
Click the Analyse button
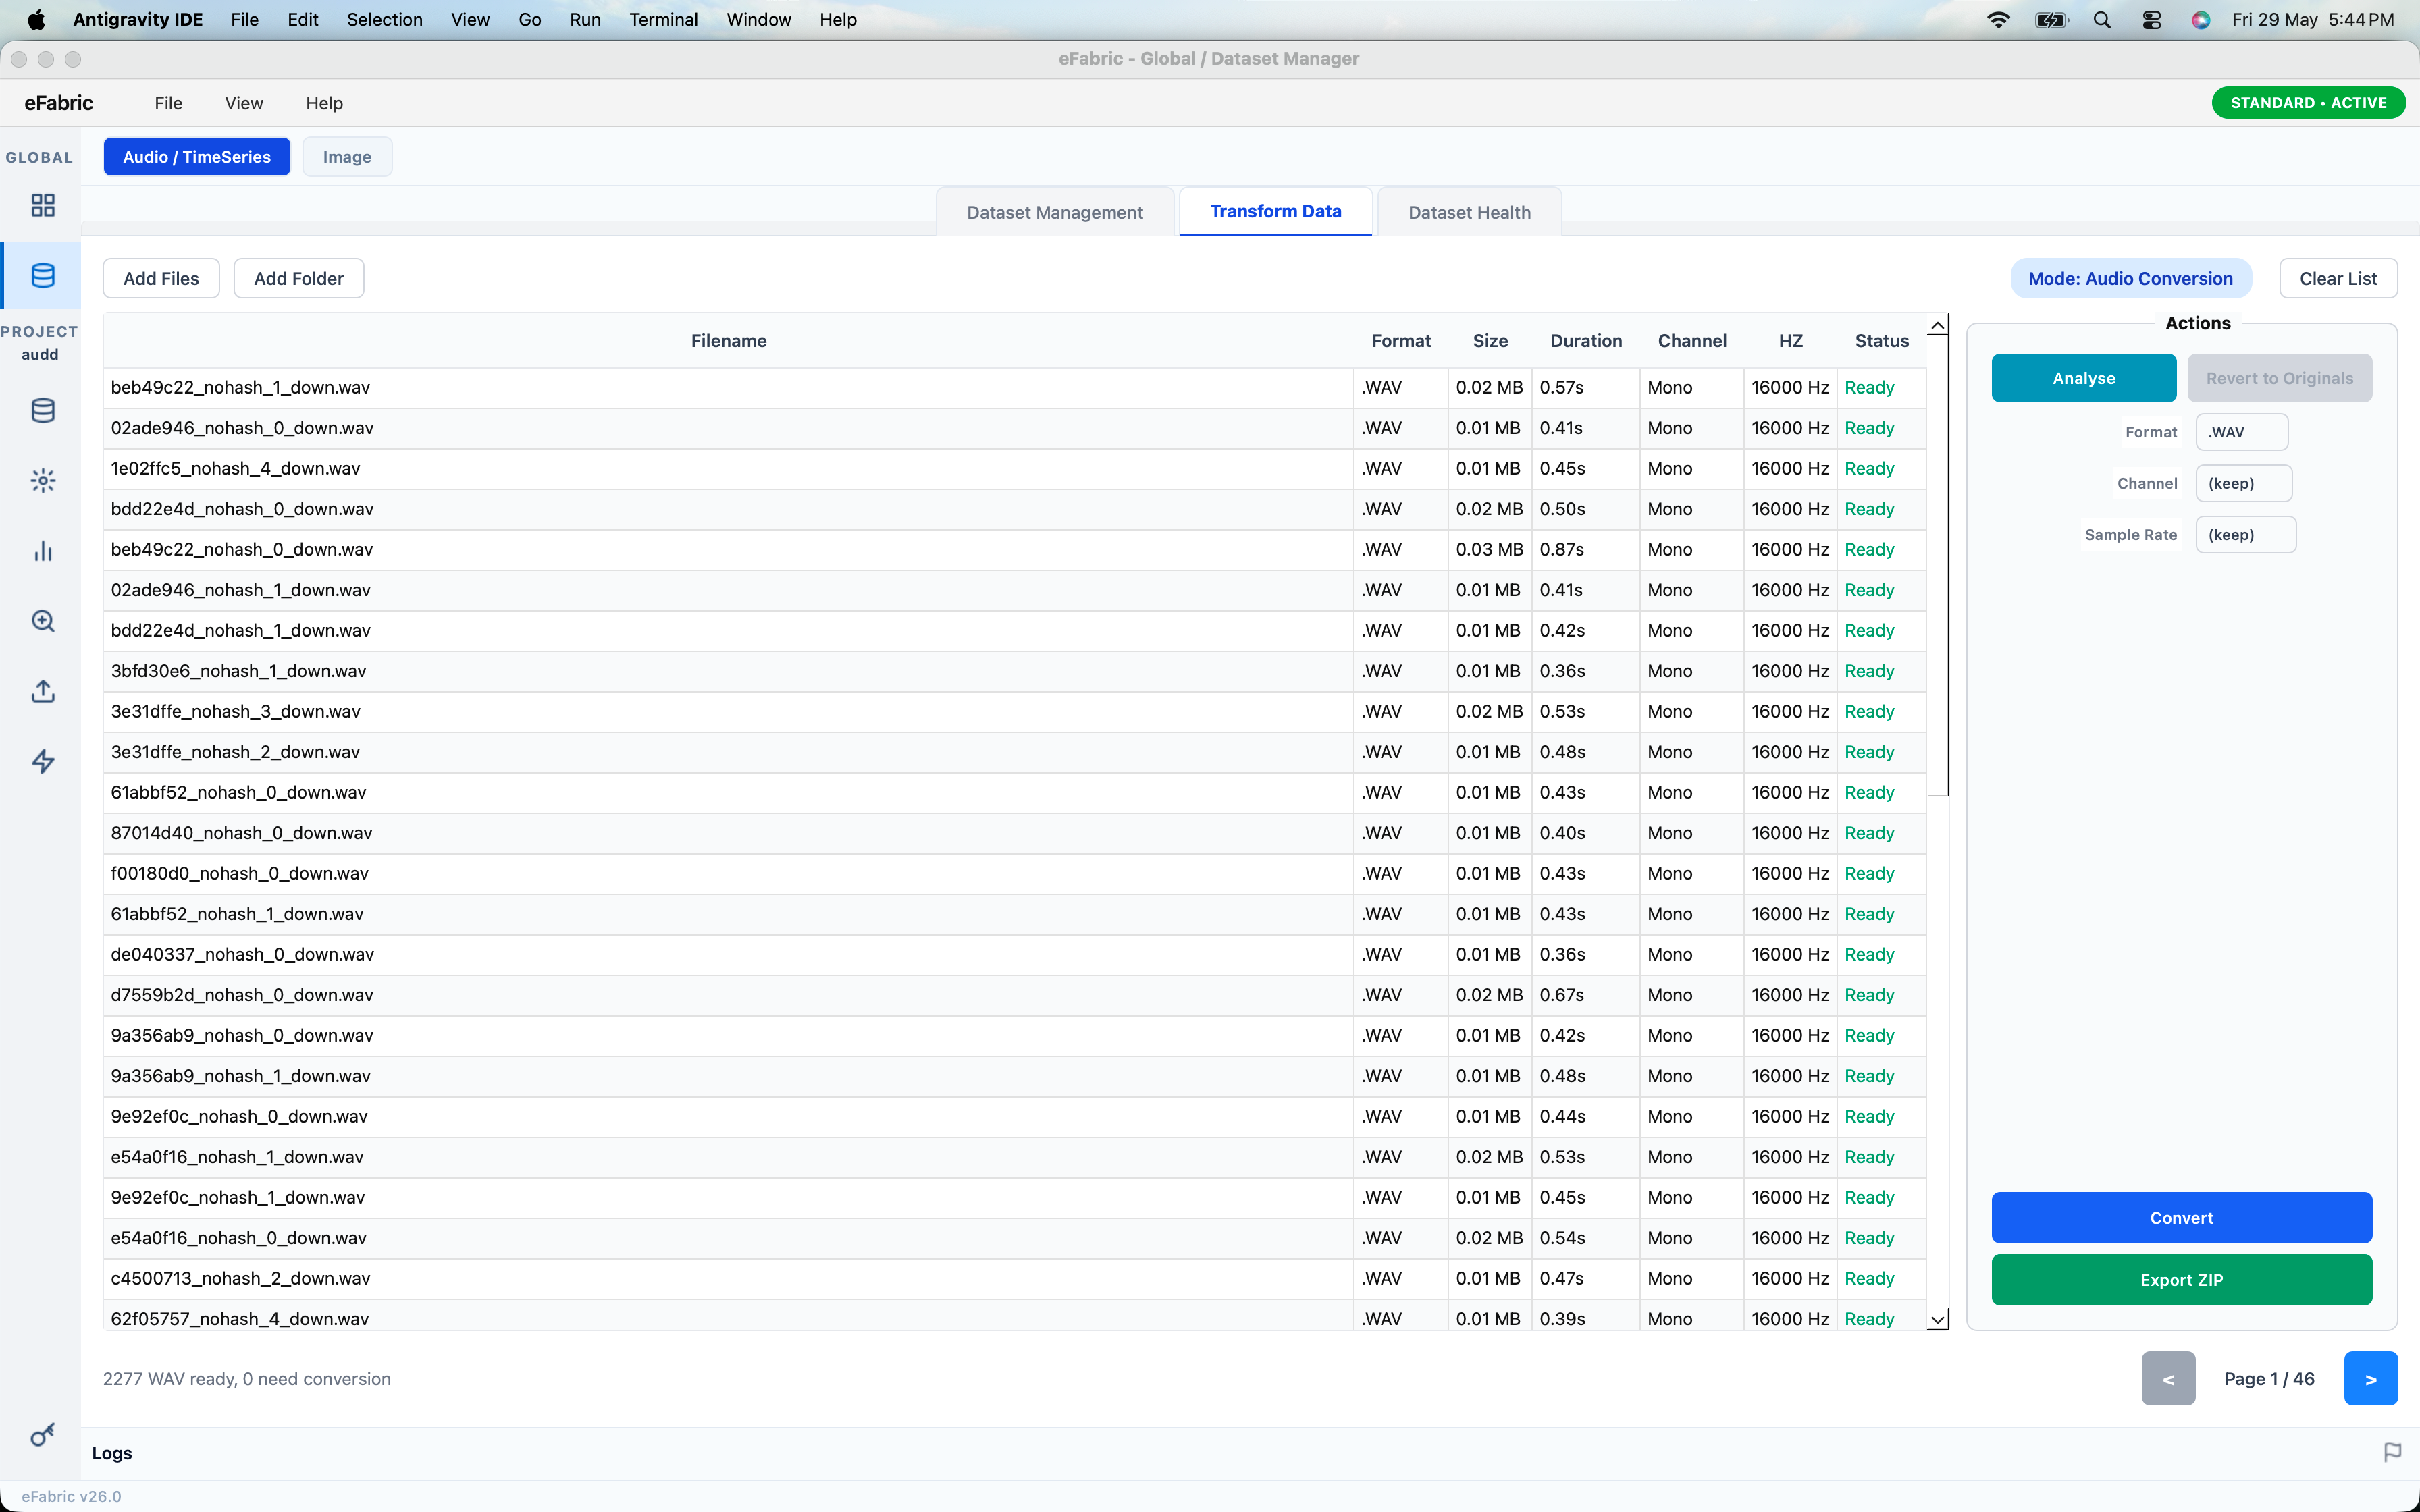click(2083, 378)
